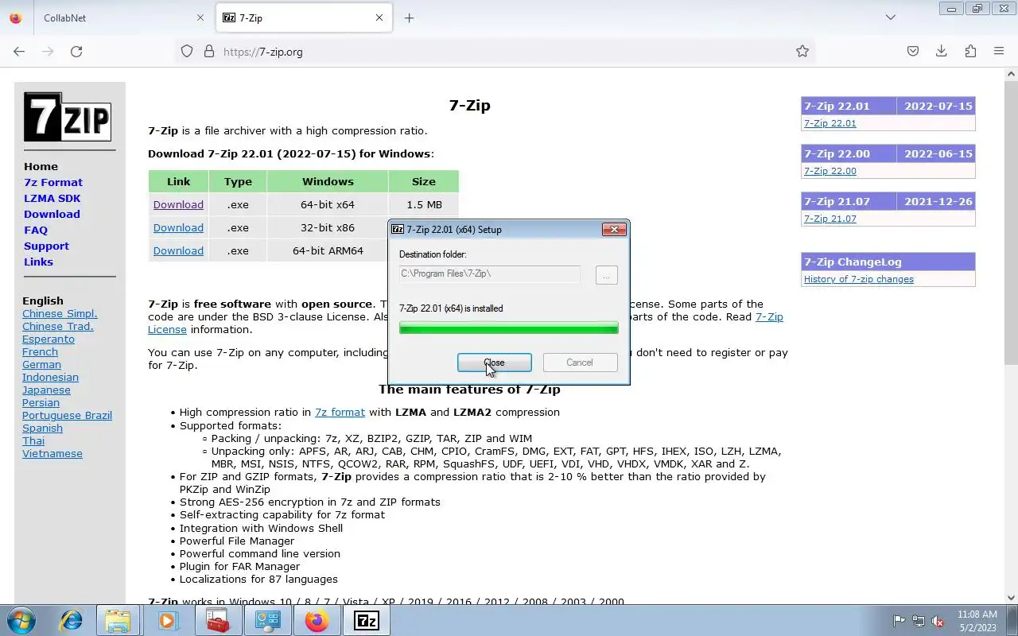The height and width of the screenshot is (636, 1018).
Task: Open the red toolbox taskbar icon
Action: (x=217, y=621)
